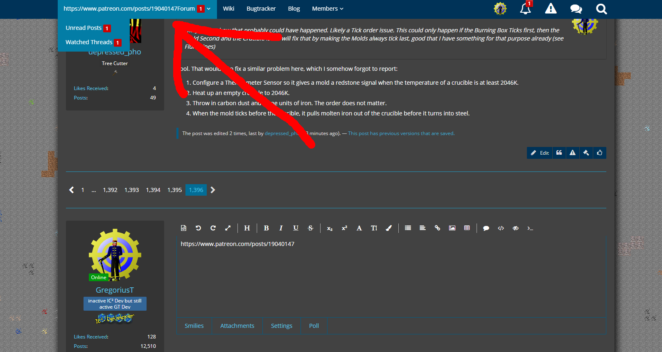Insert a table in the editor
The height and width of the screenshot is (352, 662).
pos(467,228)
